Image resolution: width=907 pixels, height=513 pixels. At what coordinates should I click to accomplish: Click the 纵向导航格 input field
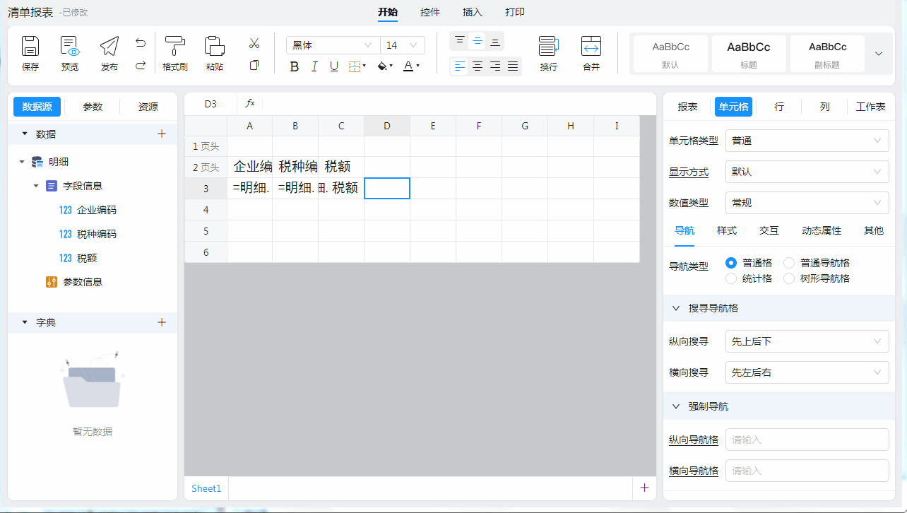click(807, 440)
